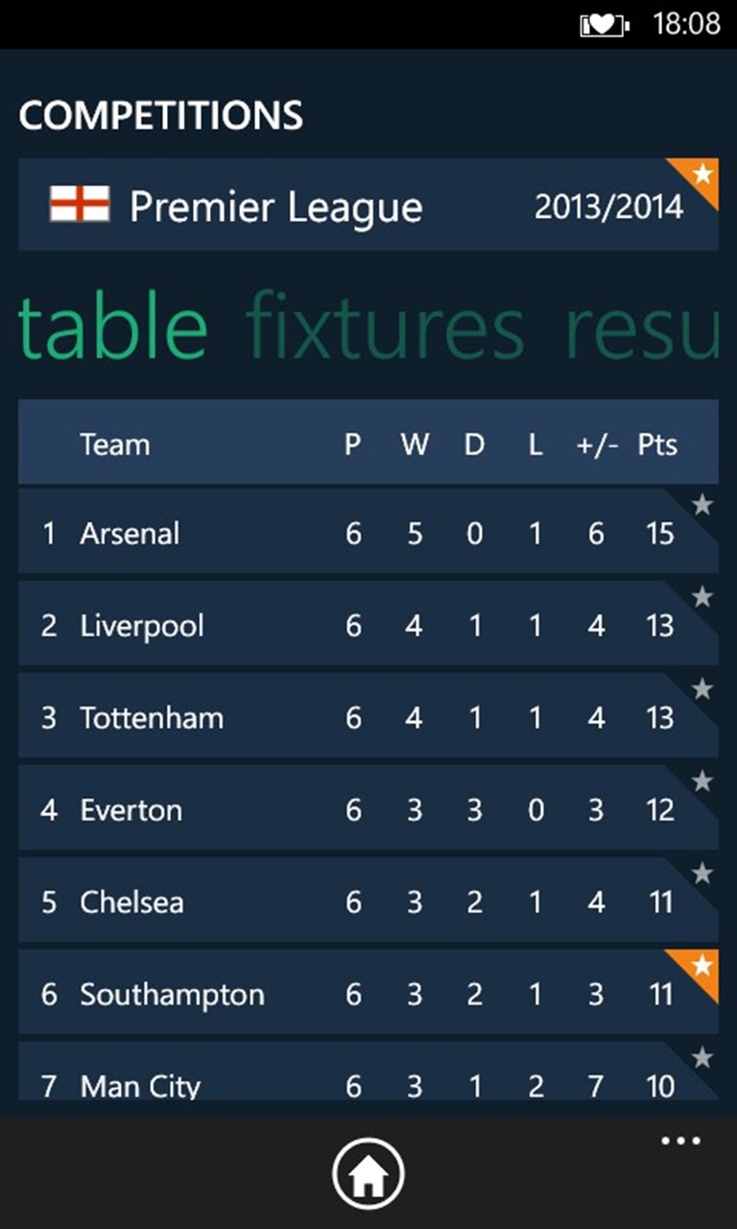Image resolution: width=737 pixels, height=1229 pixels.
Task: Toggle Liverpool's favorite star
Action: tap(702, 597)
